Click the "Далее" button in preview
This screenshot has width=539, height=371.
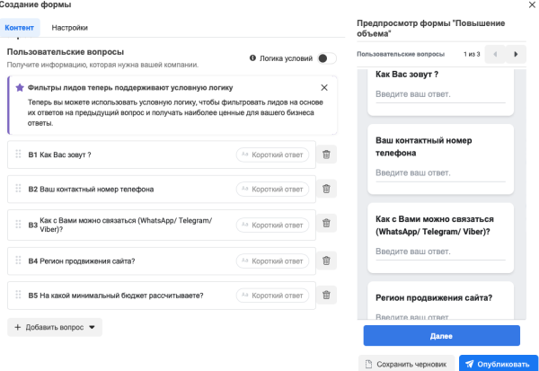point(441,336)
